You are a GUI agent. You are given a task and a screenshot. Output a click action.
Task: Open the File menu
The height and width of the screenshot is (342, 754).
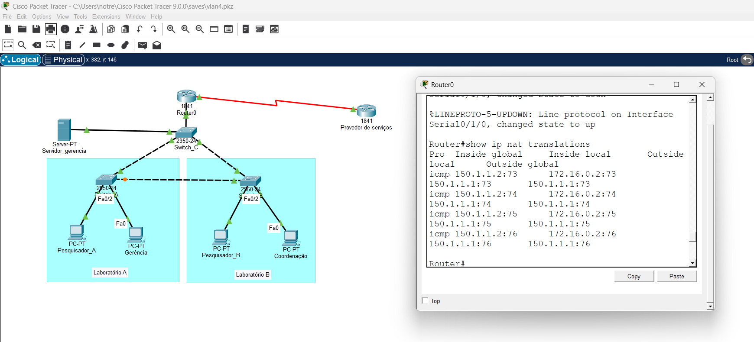7,16
